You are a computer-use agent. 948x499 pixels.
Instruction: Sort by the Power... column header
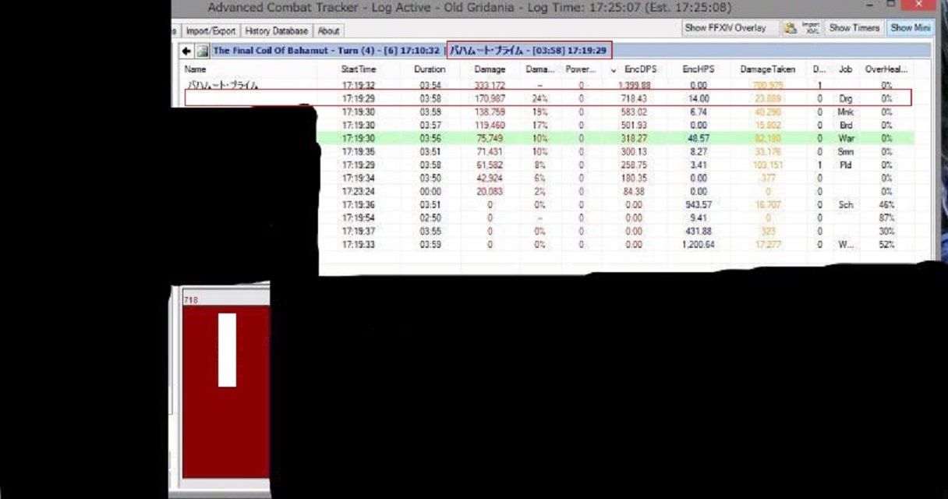tap(581, 69)
